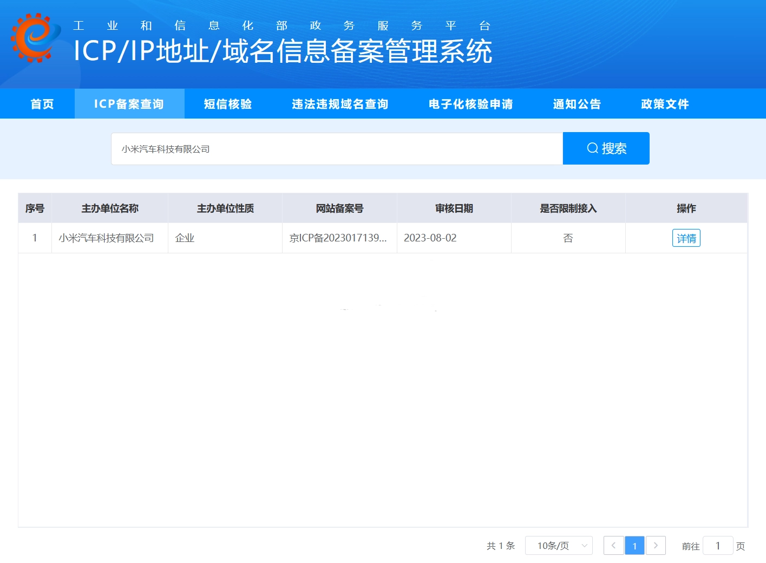Click the go-to page number input
The width and height of the screenshot is (766, 563).
click(x=717, y=546)
